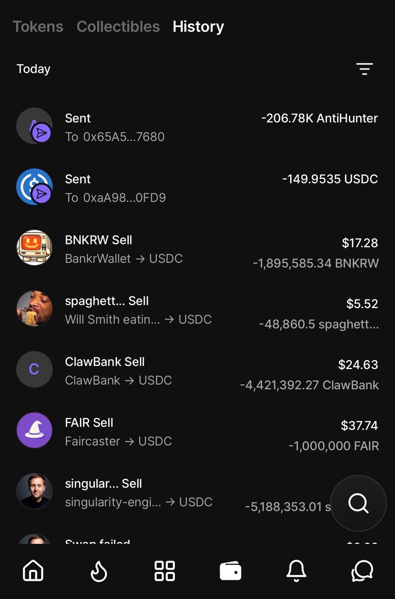Open the ClawBank Sell entry
Screen dimensions: 395x599
coord(197,370)
